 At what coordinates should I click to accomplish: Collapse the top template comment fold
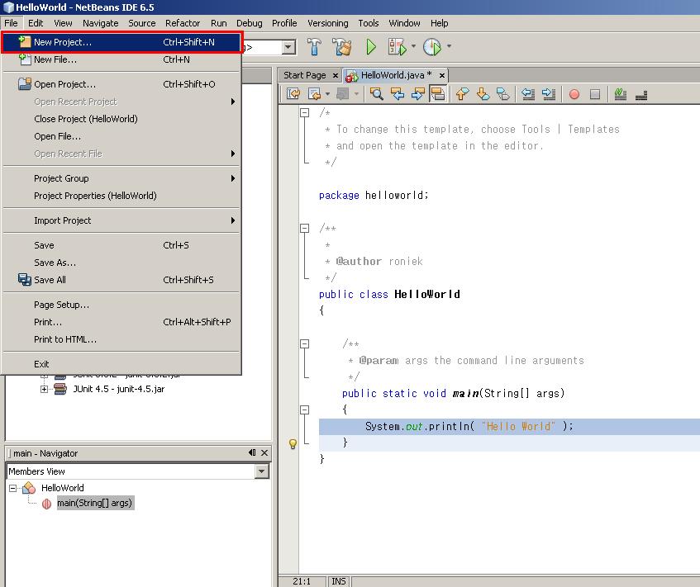[x=304, y=112]
